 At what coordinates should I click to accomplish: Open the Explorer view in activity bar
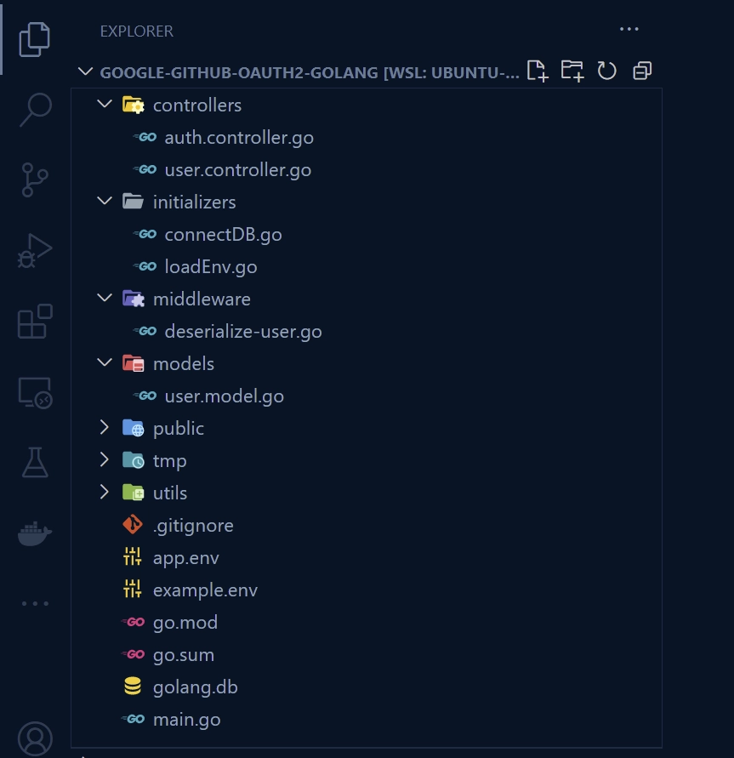[34, 39]
